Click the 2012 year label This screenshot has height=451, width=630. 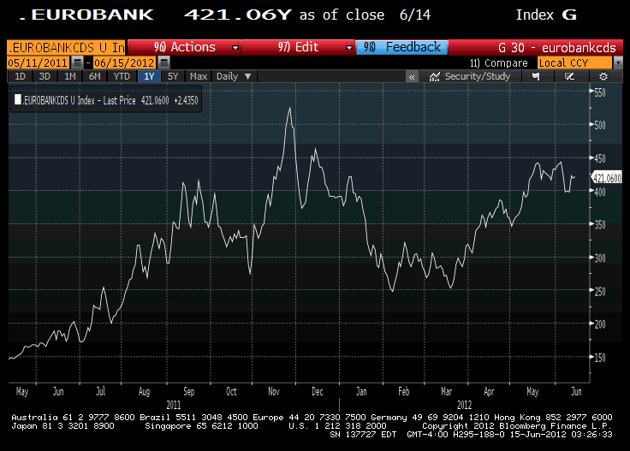coord(465,405)
